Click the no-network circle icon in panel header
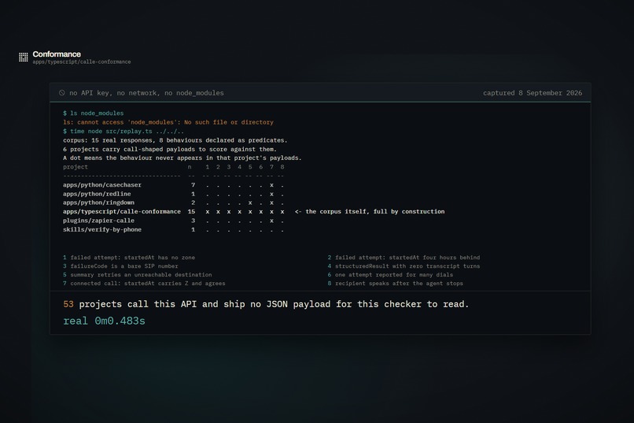This screenshot has height=423, width=634. coord(62,93)
